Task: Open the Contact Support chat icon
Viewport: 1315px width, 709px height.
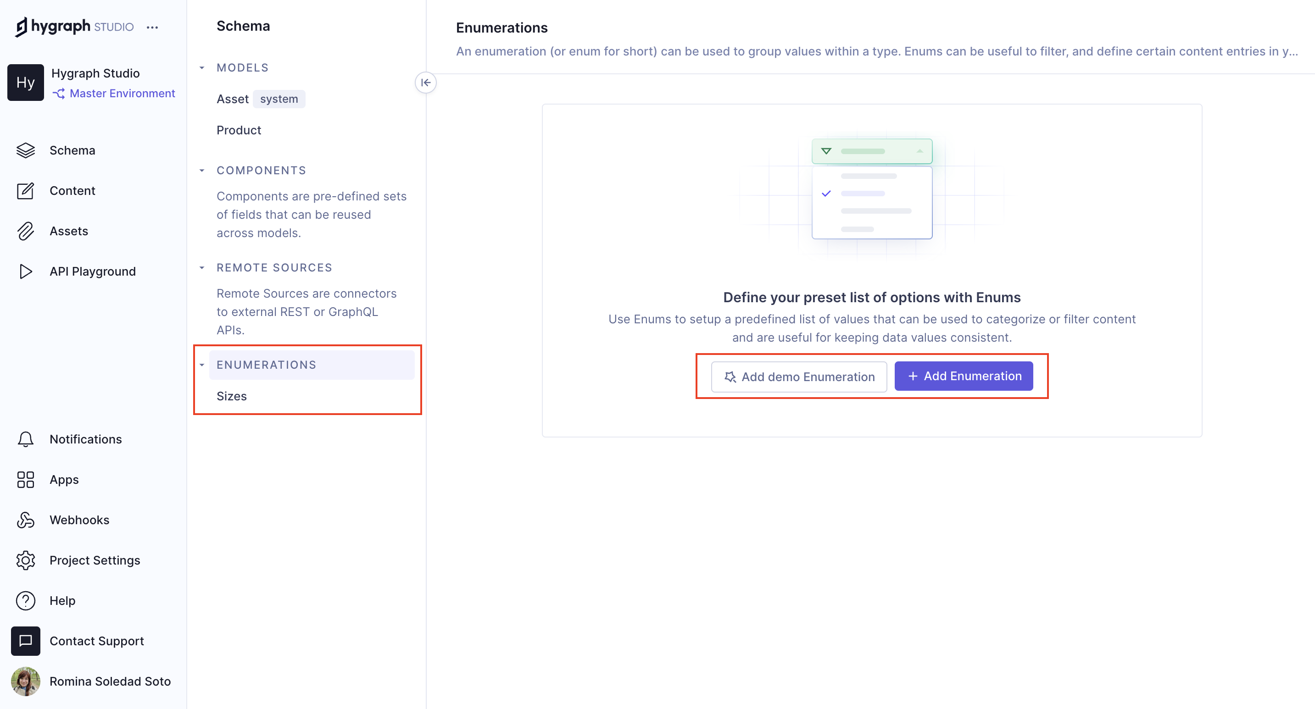Action: 26,641
